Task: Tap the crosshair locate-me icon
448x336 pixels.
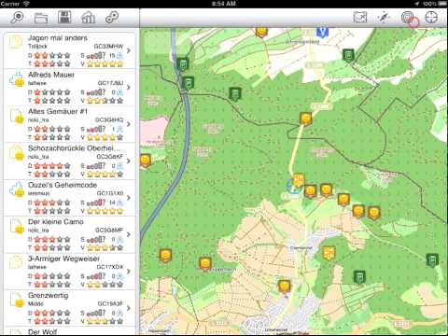Action: (431, 17)
